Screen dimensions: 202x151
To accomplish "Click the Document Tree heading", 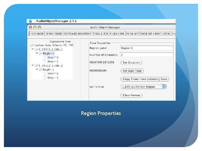I will pyautogui.click(x=60, y=42).
